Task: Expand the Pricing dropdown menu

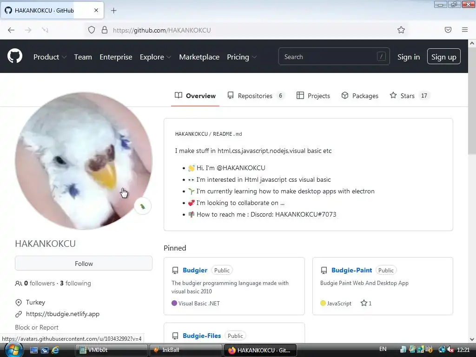Action: coord(242,57)
